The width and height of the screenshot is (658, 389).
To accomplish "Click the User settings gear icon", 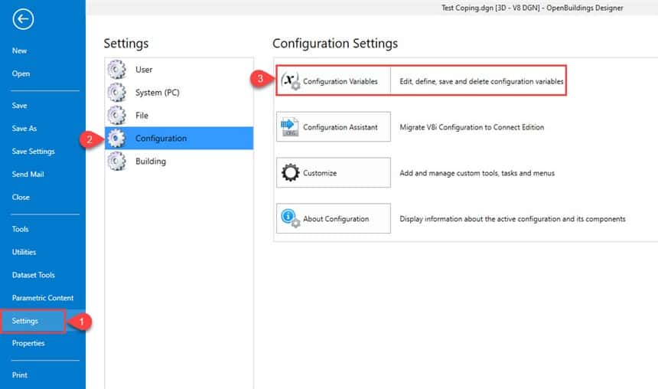I will coord(116,70).
